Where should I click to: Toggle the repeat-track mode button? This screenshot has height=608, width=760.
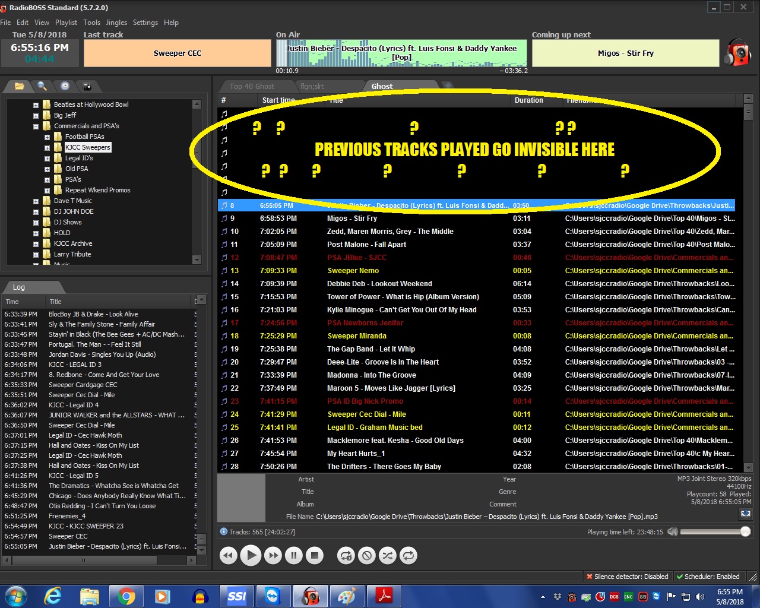click(x=346, y=556)
